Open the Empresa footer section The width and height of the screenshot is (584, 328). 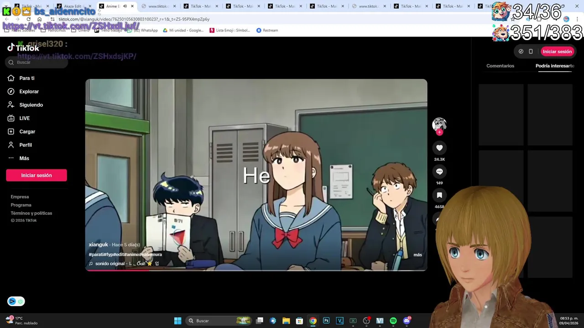20,197
